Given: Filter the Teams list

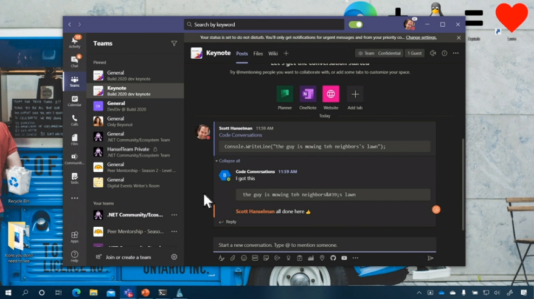Looking at the screenshot, I should (x=174, y=44).
